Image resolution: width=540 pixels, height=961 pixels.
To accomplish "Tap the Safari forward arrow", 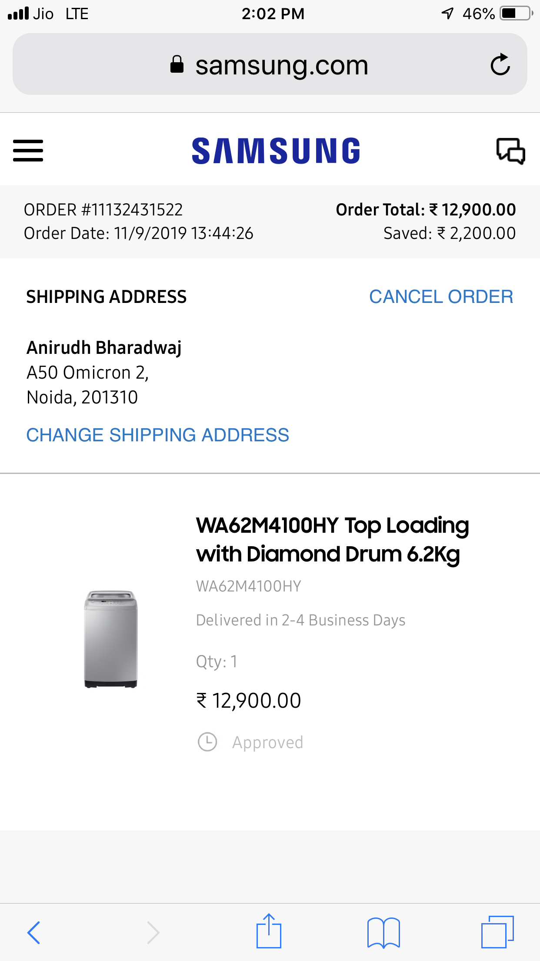I will coord(153,932).
